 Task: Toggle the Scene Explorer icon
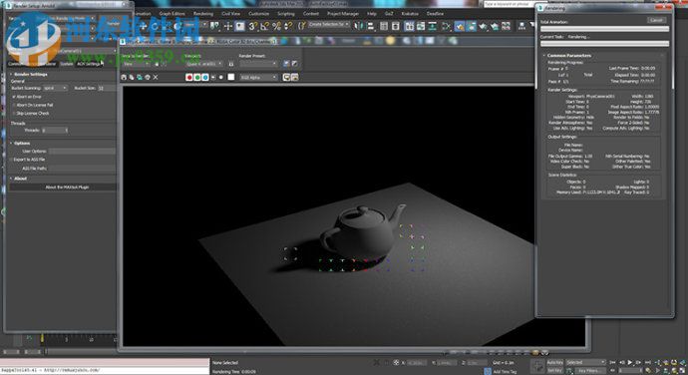click(384, 26)
